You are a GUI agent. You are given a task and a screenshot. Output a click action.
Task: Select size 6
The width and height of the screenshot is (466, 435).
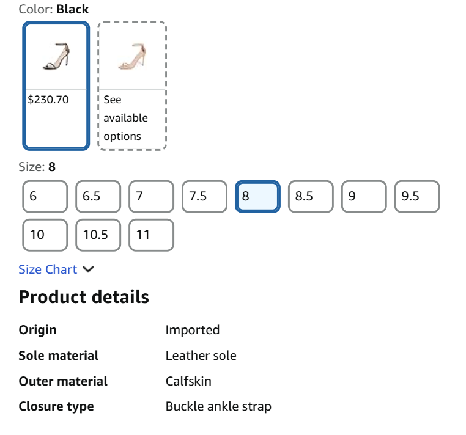[45, 197]
